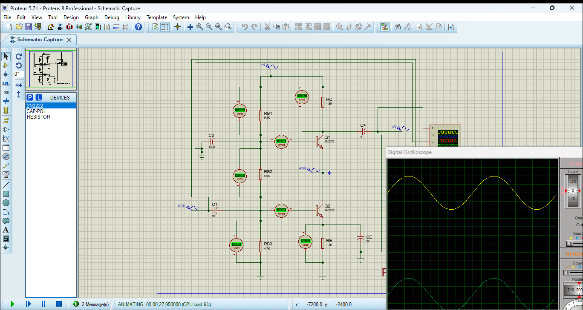Click the oscilloscope trigger Source slider

574,243
